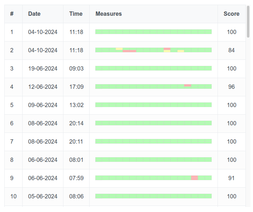Click the 12-06-2024 date cell
253x212 pixels.
click(x=43, y=87)
